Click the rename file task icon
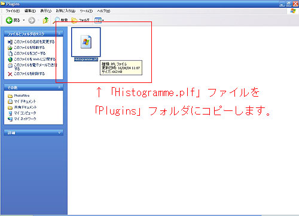Viewport: 299px width, 216px height. pyautogui.click(x=10, y=42)
